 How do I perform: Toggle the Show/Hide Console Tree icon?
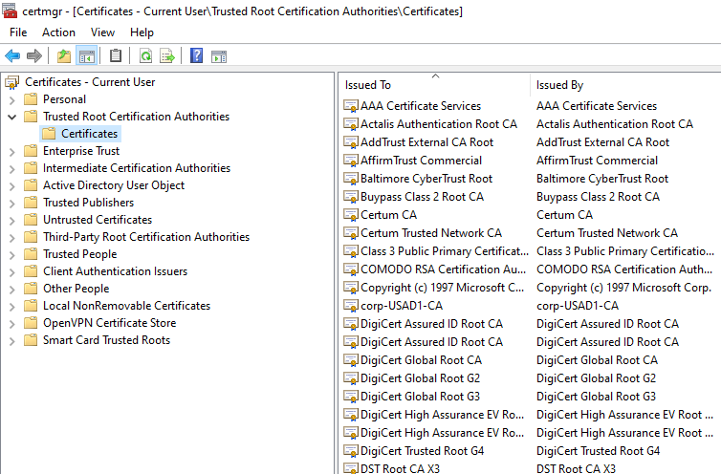(x=87, y=56)
